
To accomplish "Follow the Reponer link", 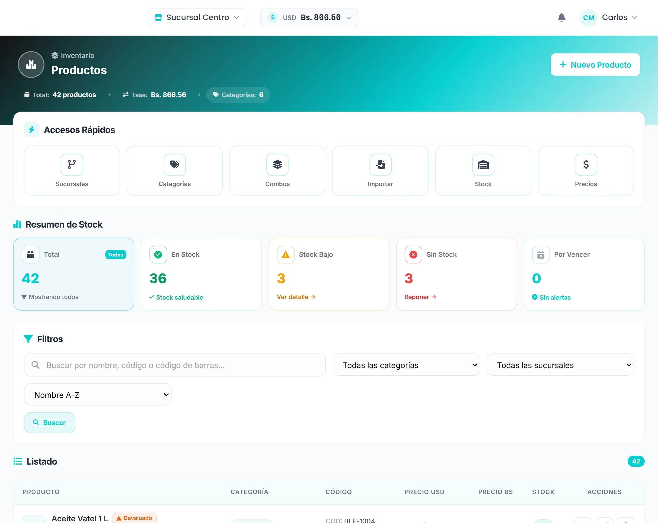I will coord(420,297).
